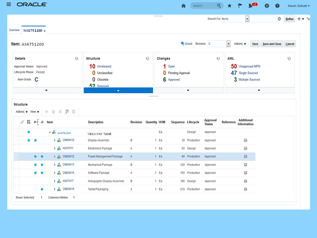Click Save and Close
317x238 pixels.
(272, 44)
